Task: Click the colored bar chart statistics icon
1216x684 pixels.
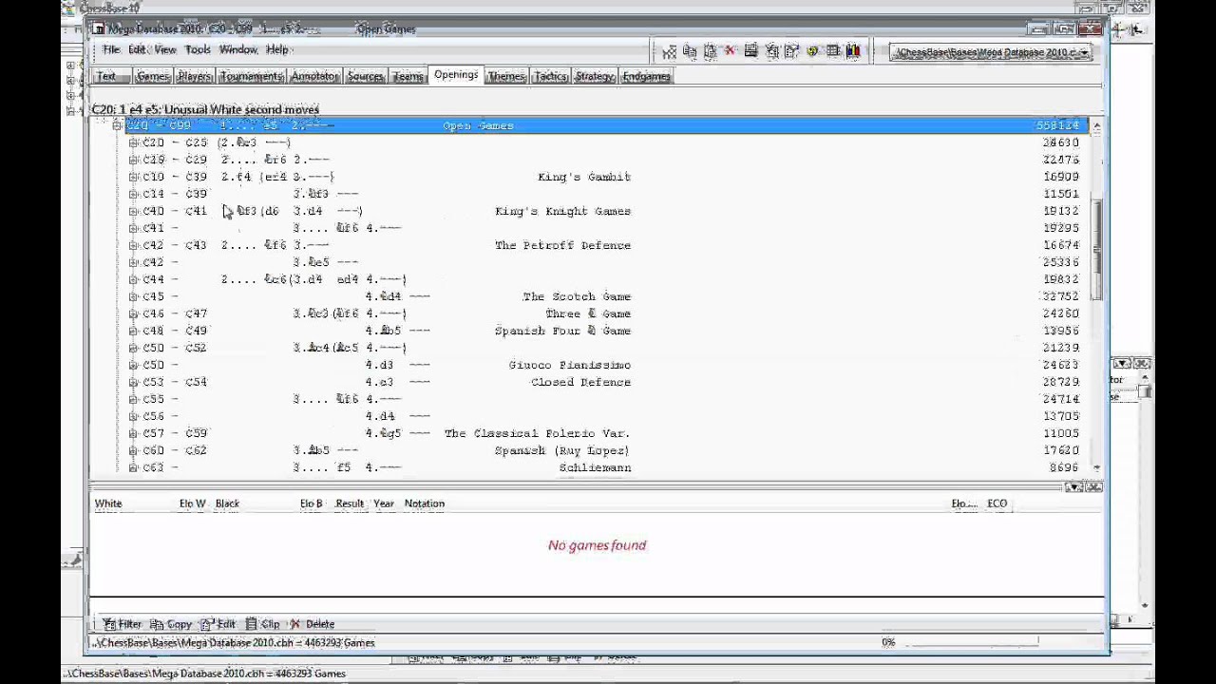Action: pos(853,51)
